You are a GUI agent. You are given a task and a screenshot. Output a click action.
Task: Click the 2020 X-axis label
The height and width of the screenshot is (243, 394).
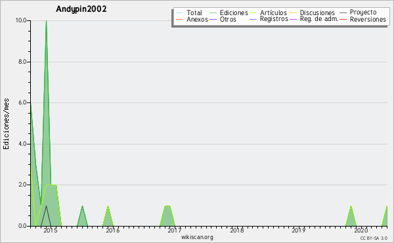pos(361,231)
